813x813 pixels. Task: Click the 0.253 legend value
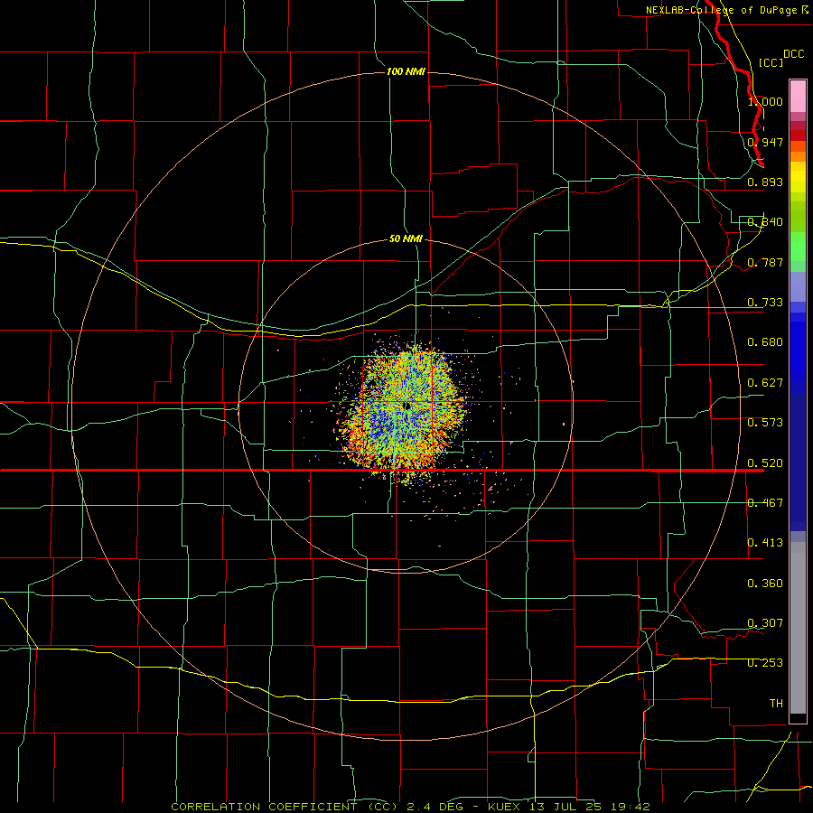[765, 663]
